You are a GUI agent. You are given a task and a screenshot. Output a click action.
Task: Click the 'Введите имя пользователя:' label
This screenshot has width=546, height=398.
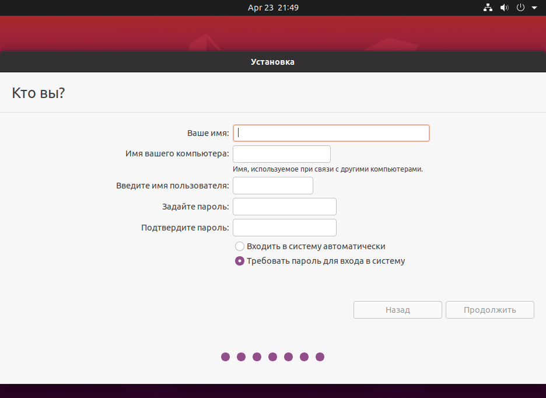[173, 186]
